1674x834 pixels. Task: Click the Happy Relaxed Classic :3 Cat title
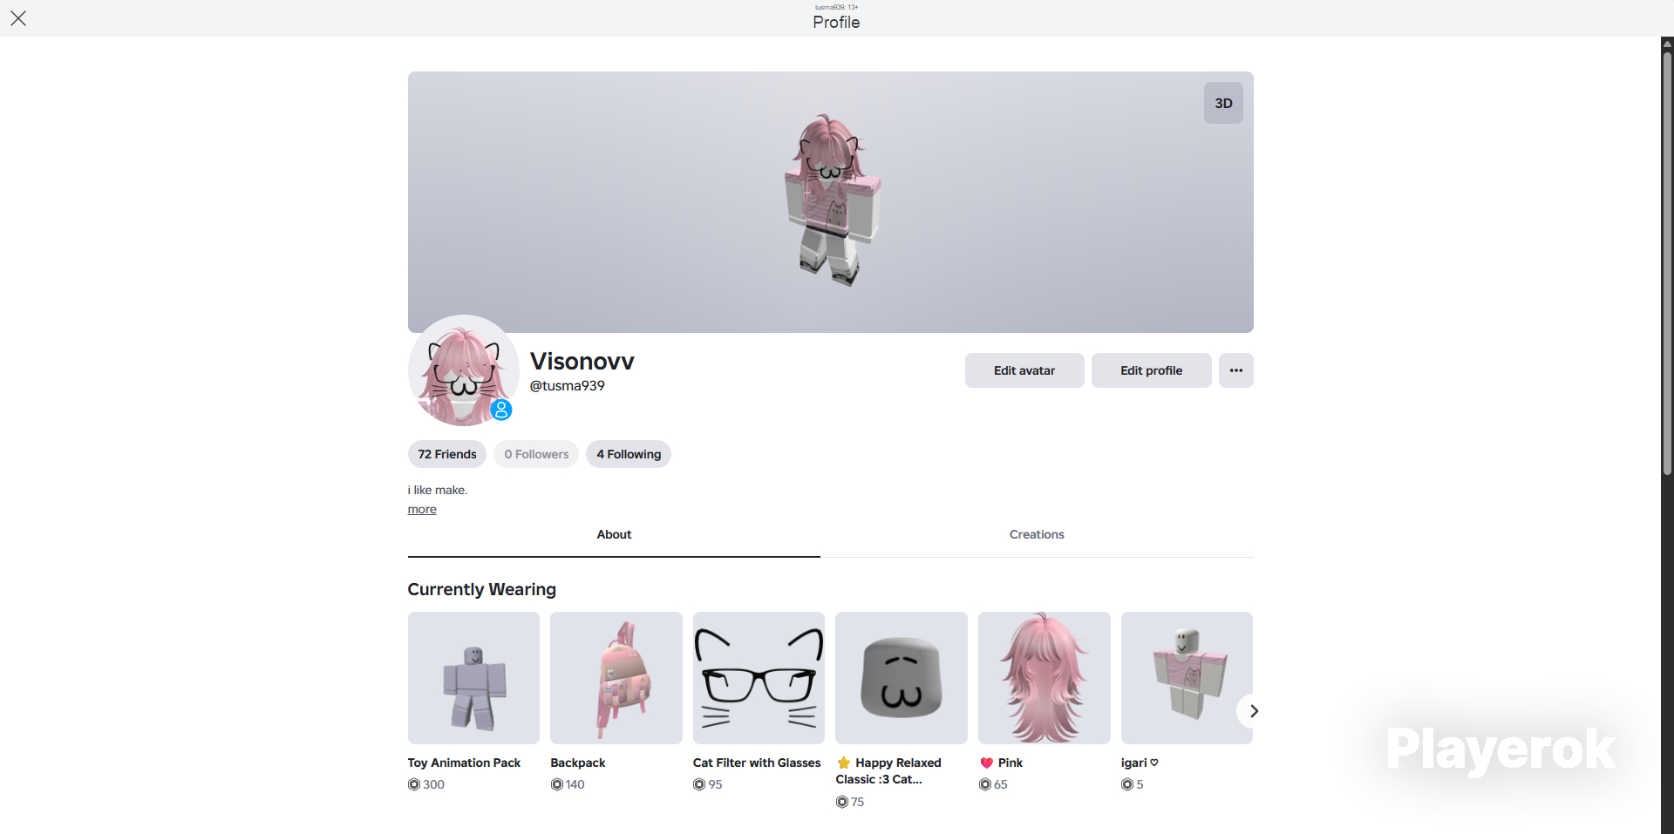(888, 771)
